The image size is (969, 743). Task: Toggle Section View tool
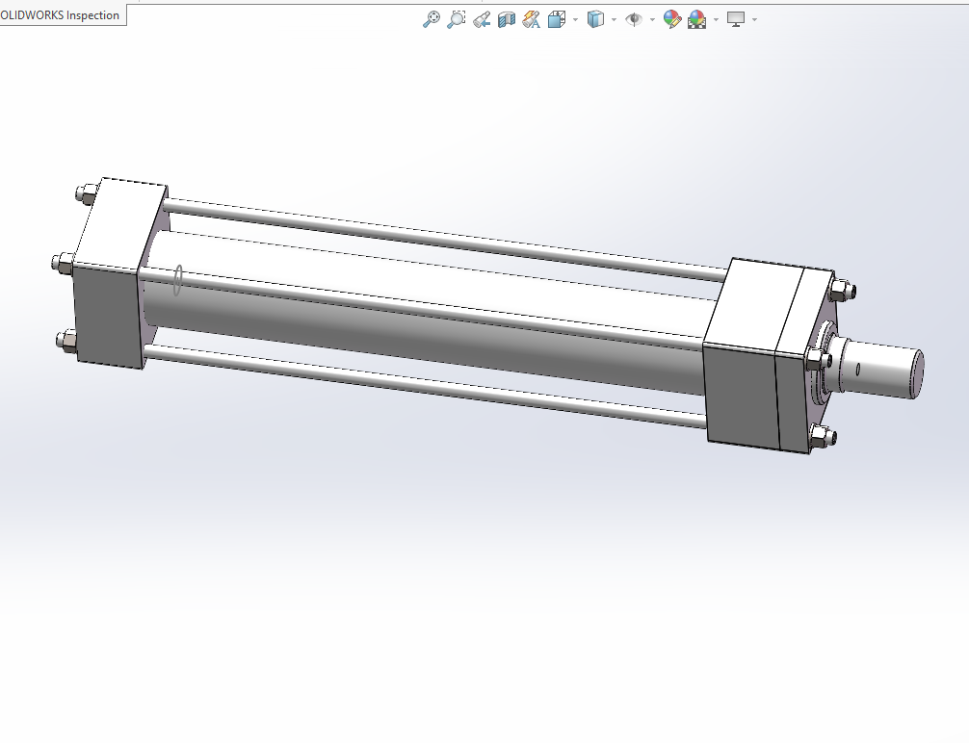point(506,19)
